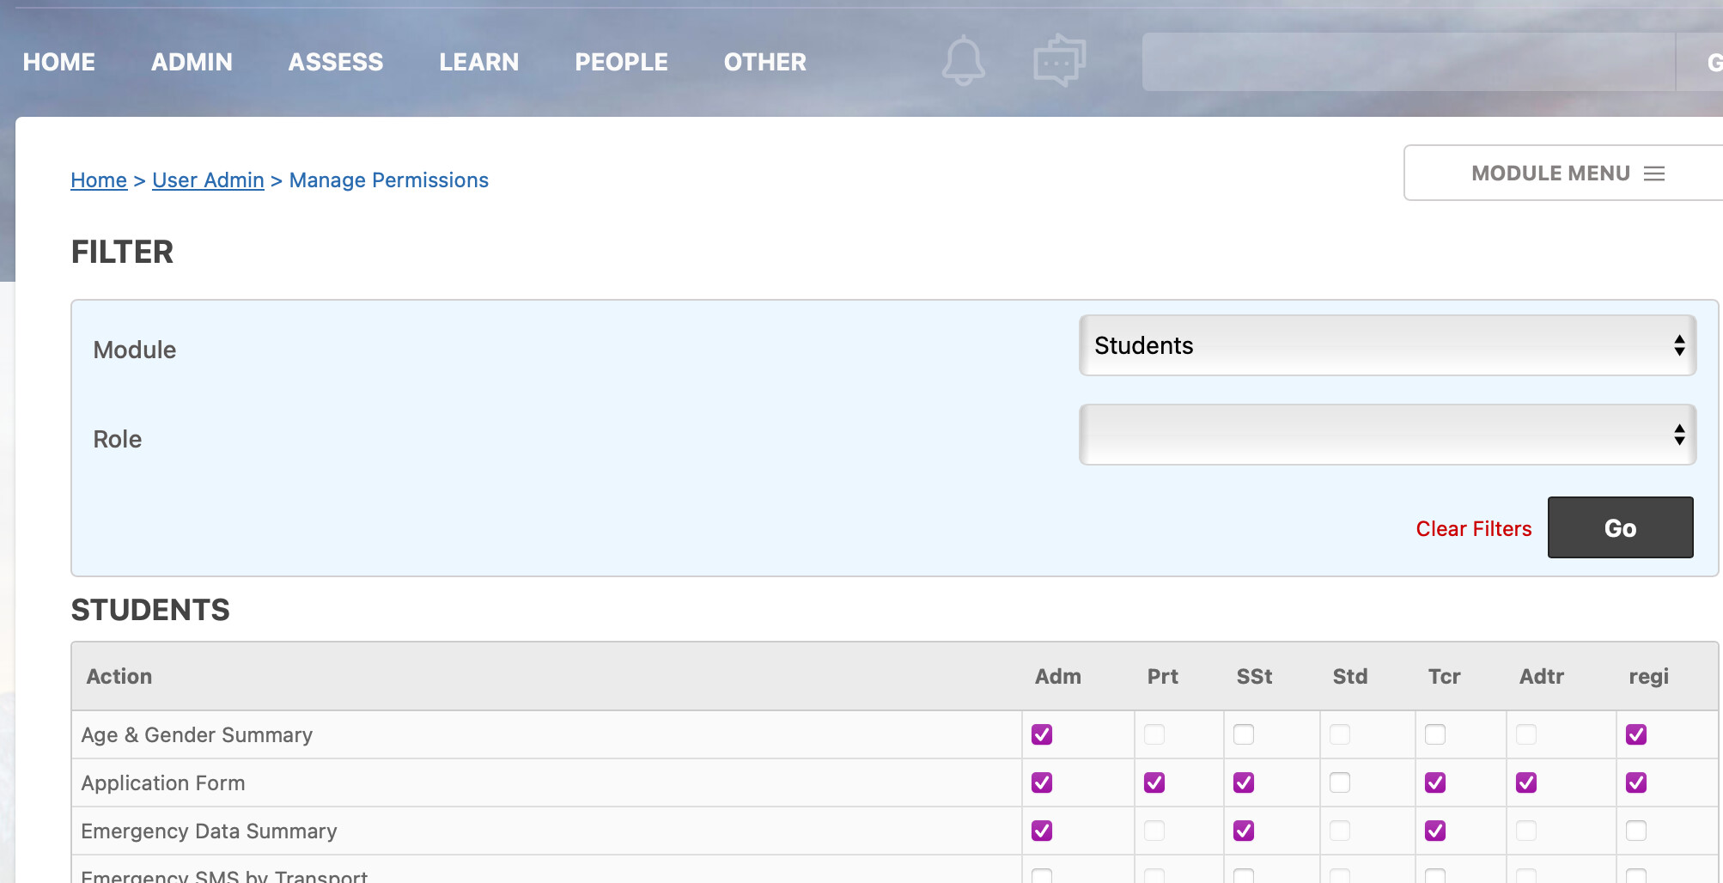The height and width of the screenshot is (883, 1723).
Task: Click the Tcr column header
Action: tap(1445, 677)
